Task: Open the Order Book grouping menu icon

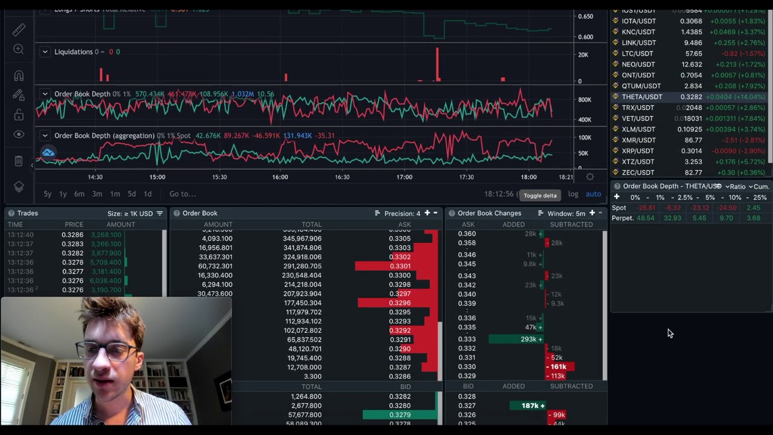Action: (x=377, y=213)
